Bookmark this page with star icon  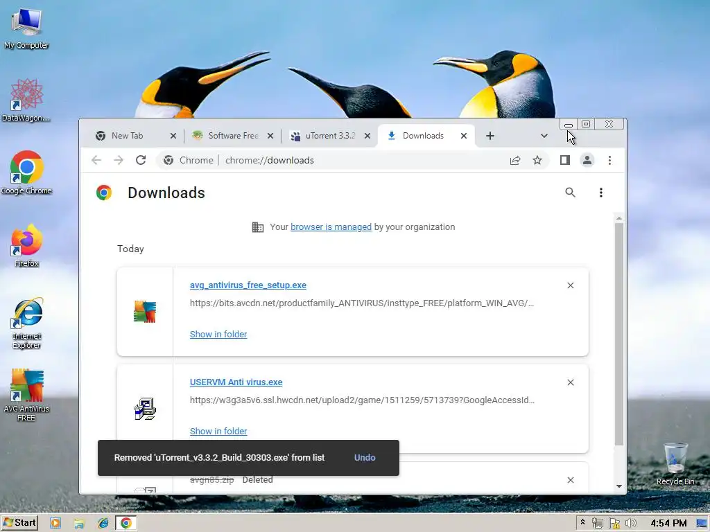pyautogui.click(x=537, y=160)
